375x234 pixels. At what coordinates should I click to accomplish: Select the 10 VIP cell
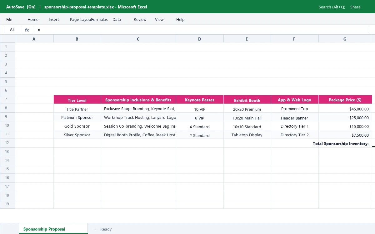coord(200,108)
